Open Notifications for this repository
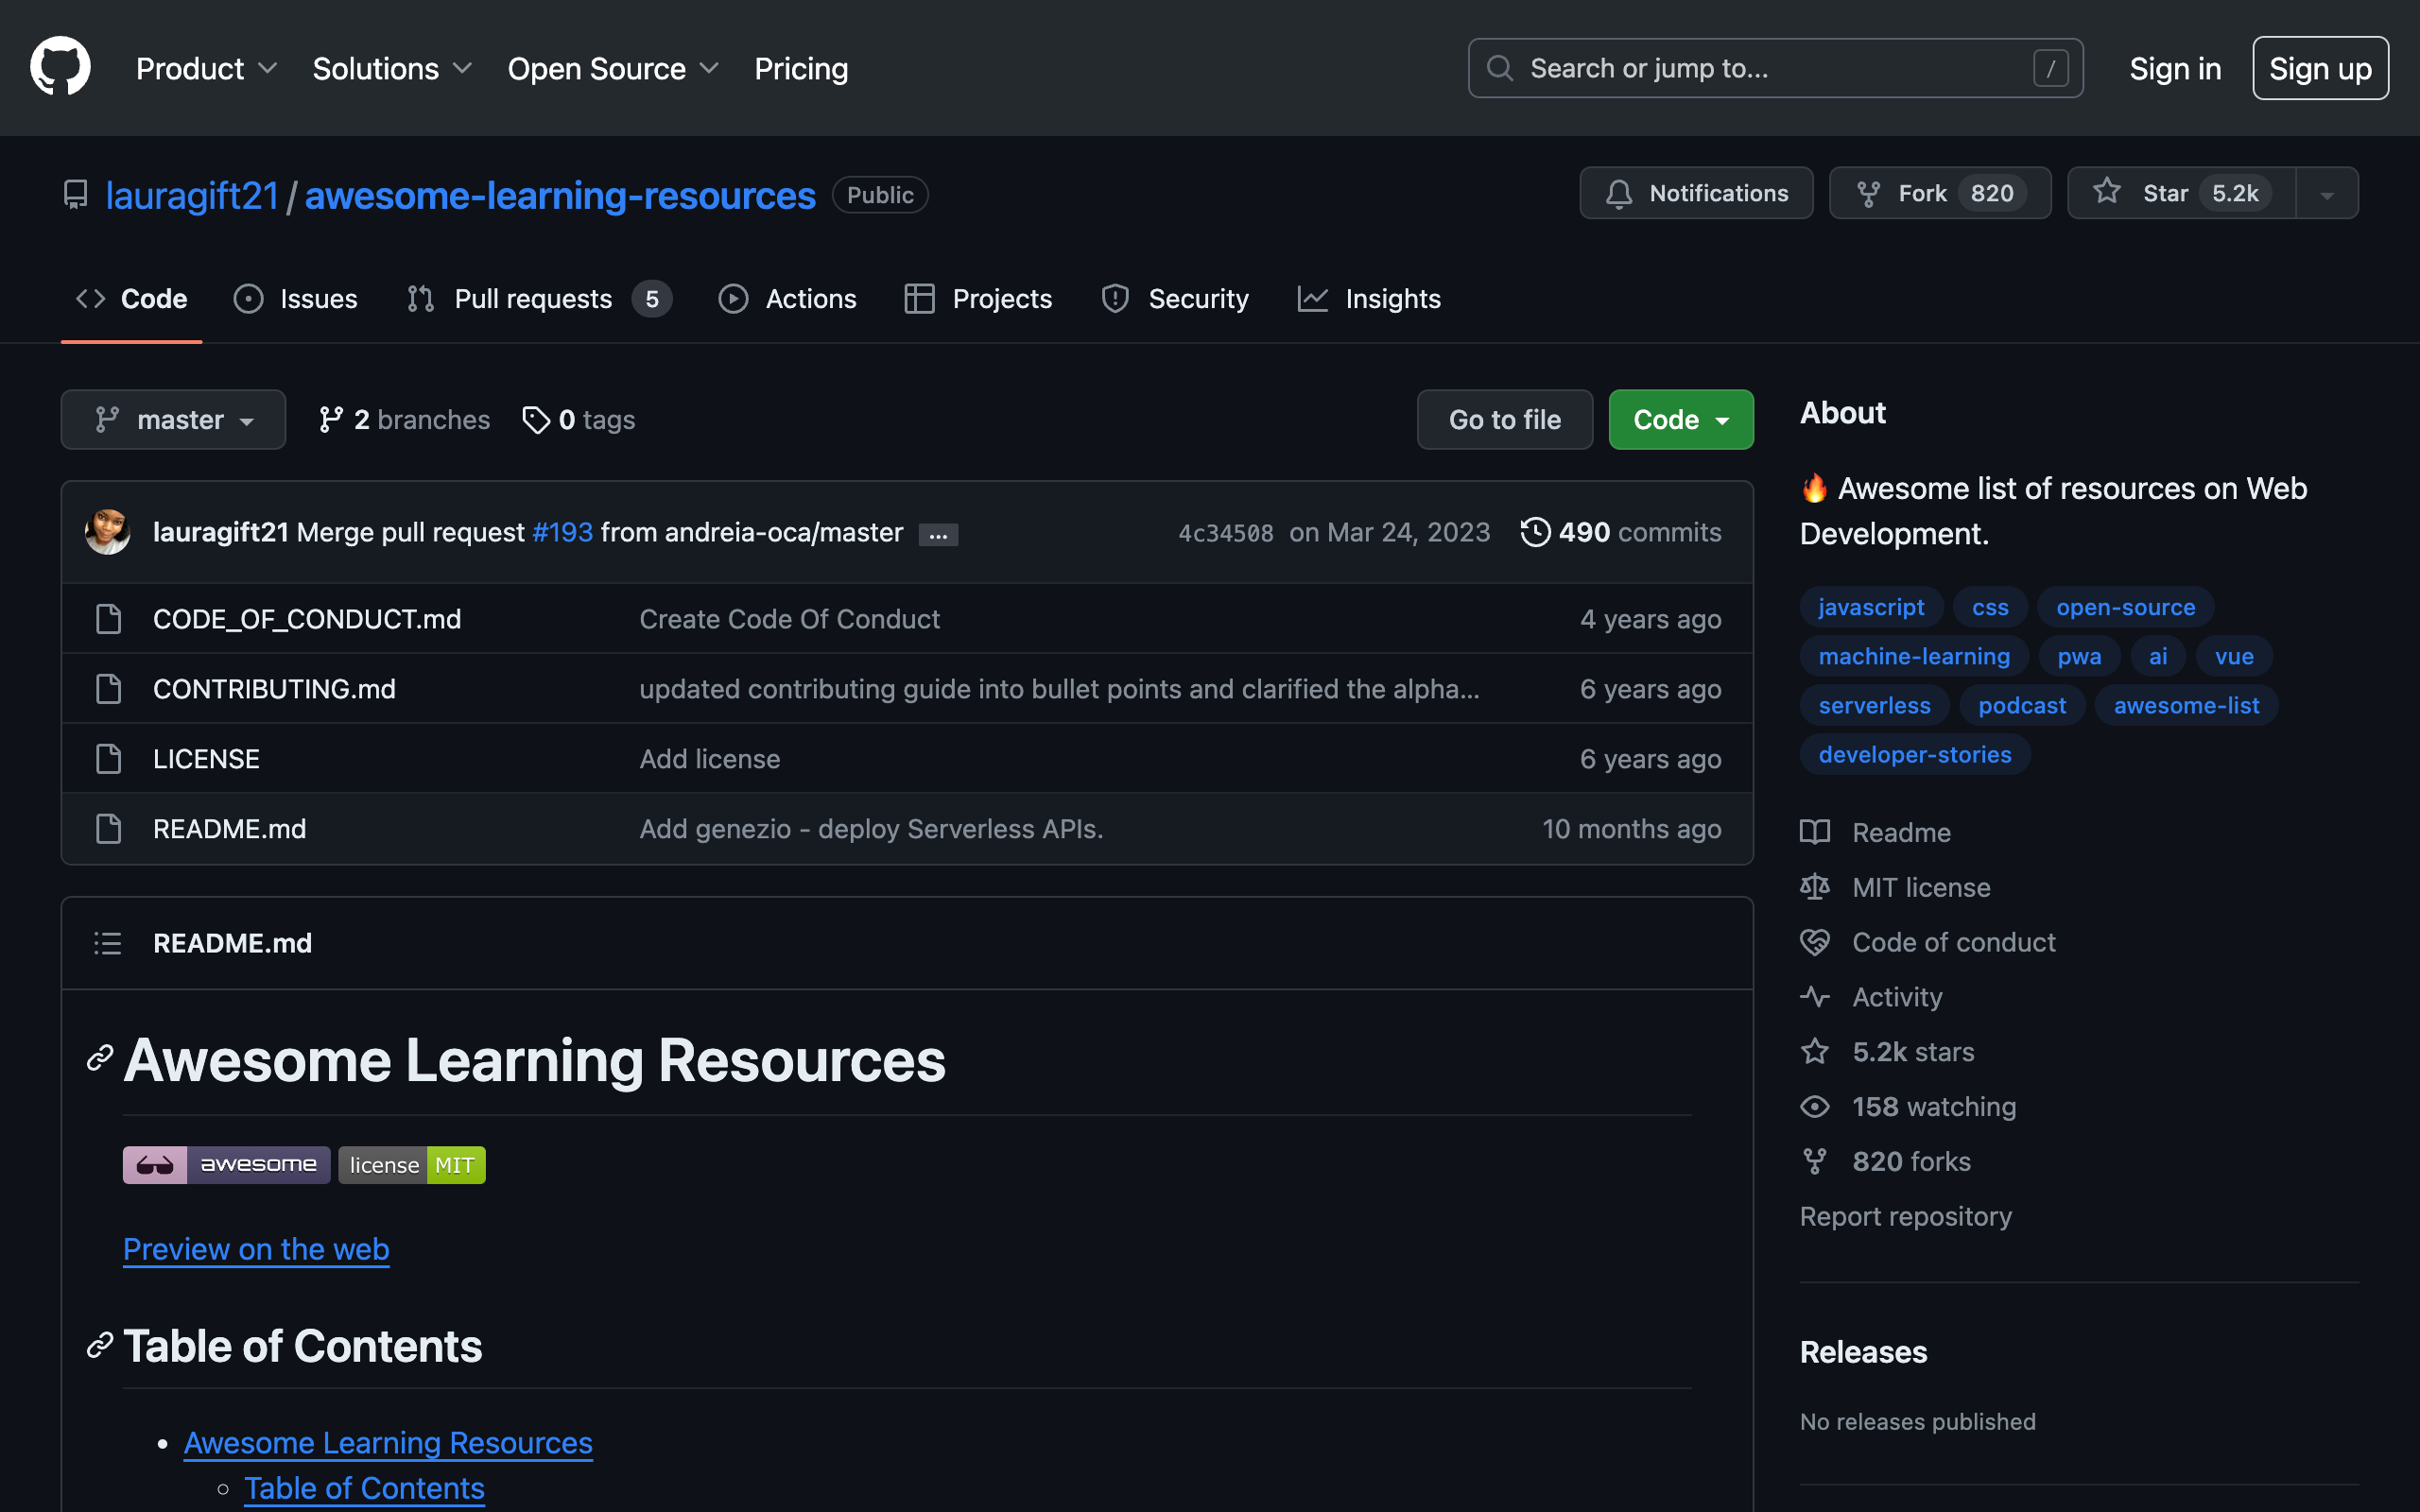 (1696, 193)
